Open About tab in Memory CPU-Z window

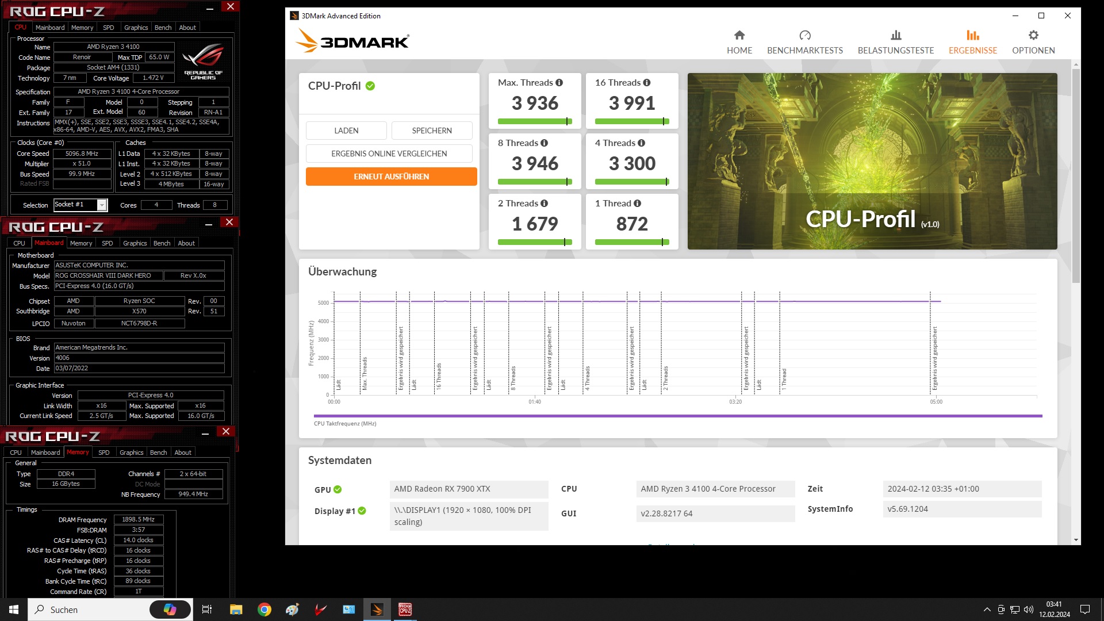[183, 453]
